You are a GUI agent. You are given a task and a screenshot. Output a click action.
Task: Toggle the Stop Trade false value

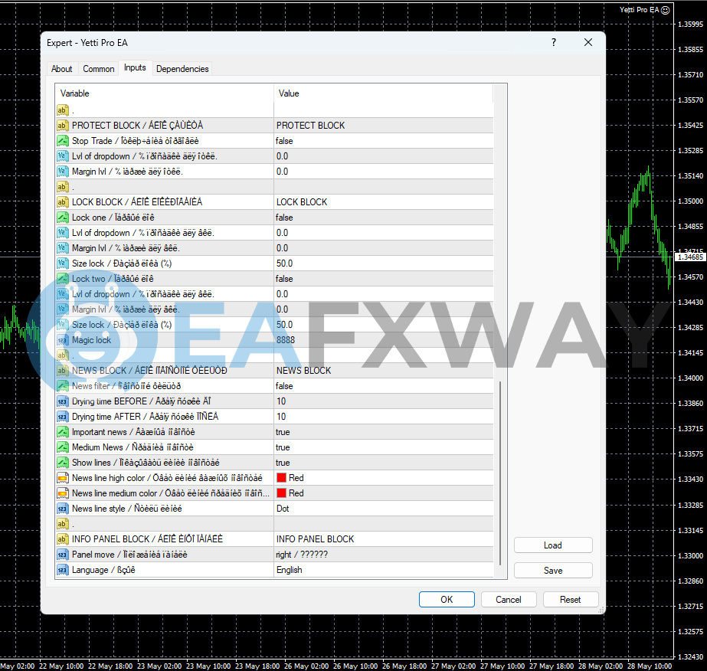tap(383, 141)
